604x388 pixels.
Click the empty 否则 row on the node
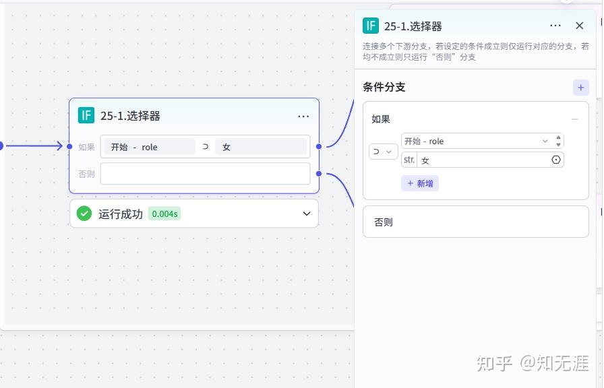[206, 174]
